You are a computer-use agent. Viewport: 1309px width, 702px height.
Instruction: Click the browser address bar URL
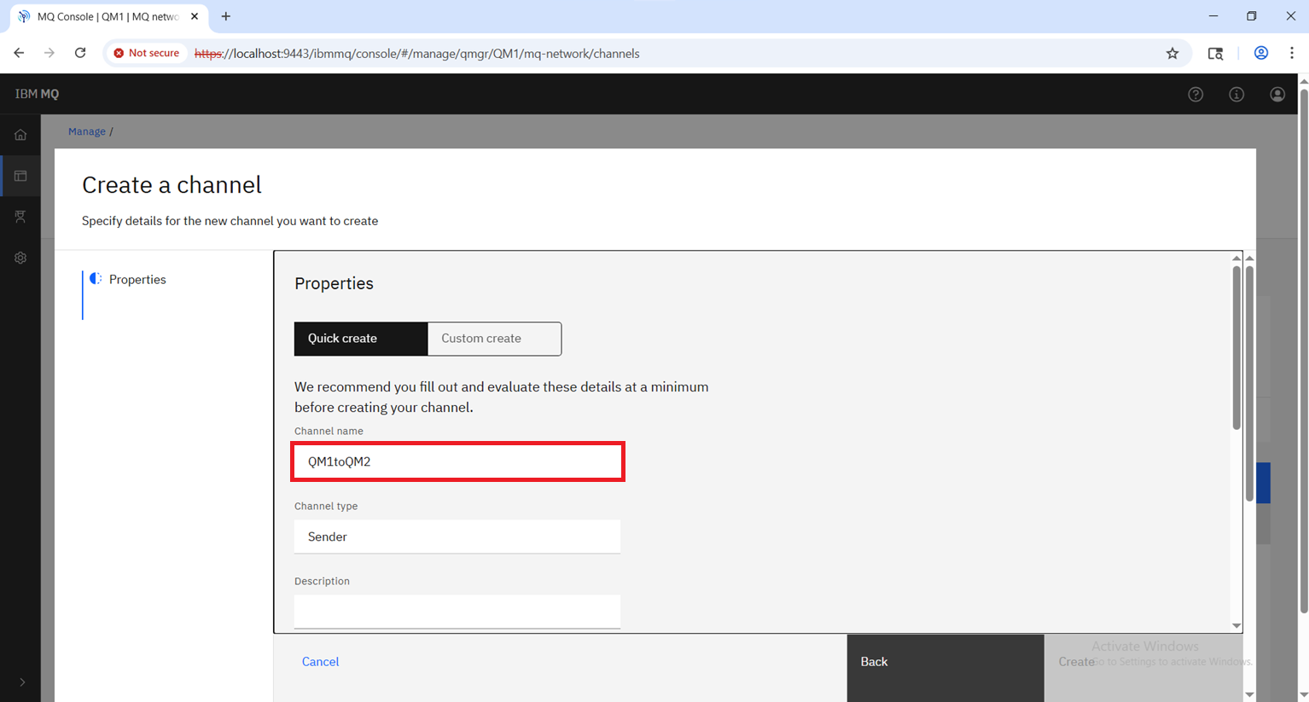(x=417, y=54)
